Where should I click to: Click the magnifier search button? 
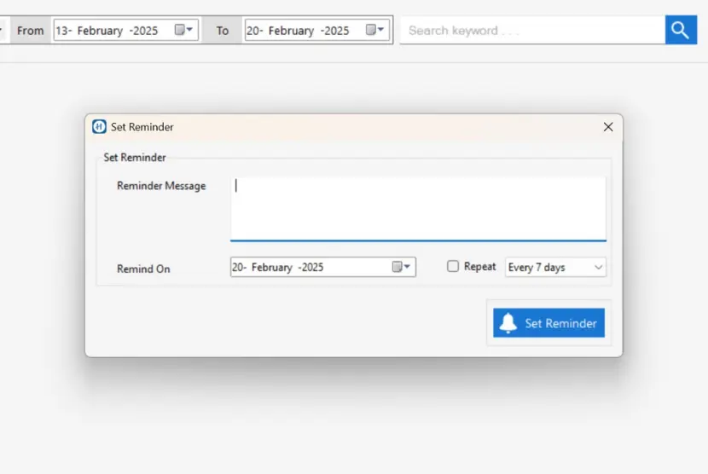coord(680,31)
